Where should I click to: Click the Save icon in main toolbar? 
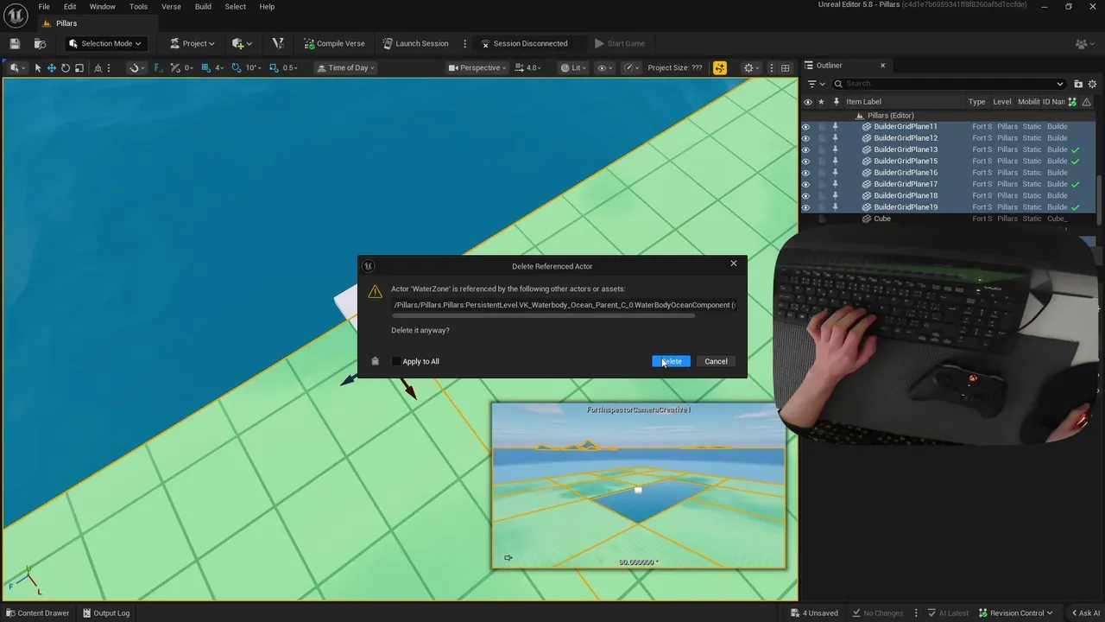pos(15,43)
